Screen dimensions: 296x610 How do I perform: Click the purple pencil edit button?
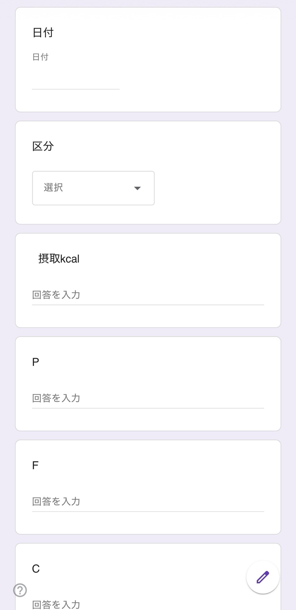[x=262, y=577]
